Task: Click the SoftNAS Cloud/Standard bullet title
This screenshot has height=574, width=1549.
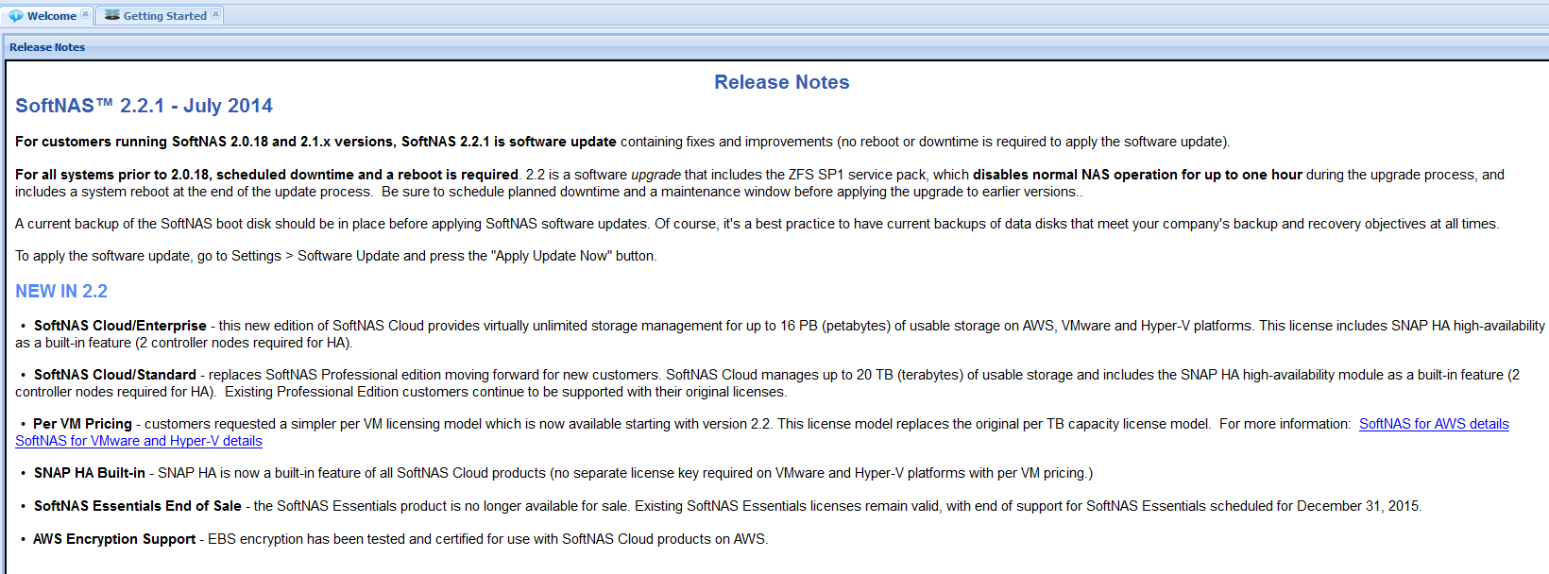Action: [115, 375]
